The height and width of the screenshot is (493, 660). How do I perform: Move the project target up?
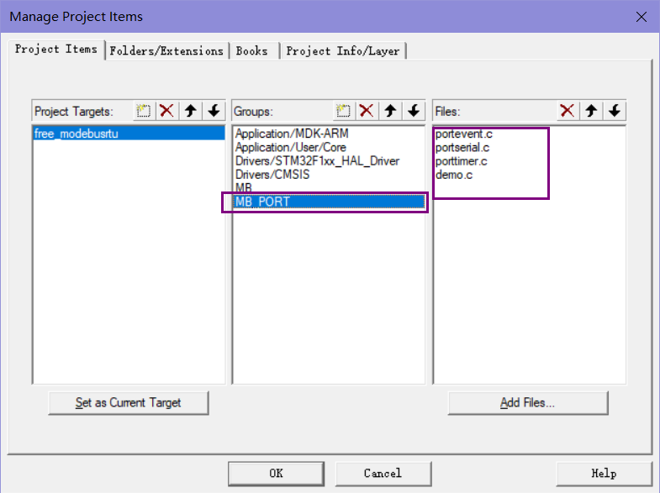click(191, 111)
